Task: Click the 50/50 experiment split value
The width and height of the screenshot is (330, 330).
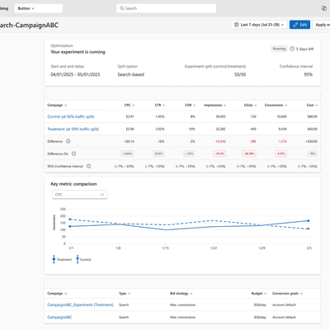Action: [240, 74]
